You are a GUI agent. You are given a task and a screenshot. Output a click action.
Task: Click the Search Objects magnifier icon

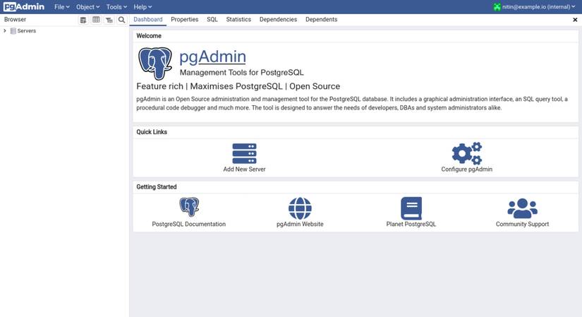click(x=121, y=20)
